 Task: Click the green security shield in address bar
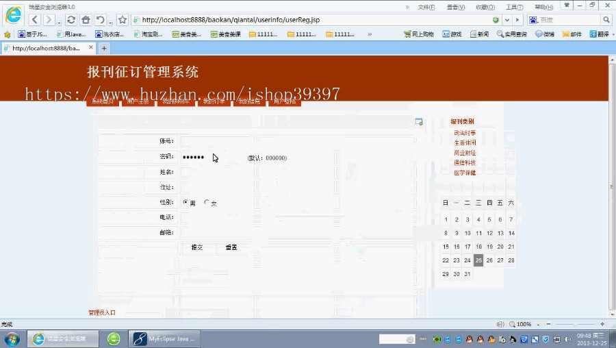(496, 20)
